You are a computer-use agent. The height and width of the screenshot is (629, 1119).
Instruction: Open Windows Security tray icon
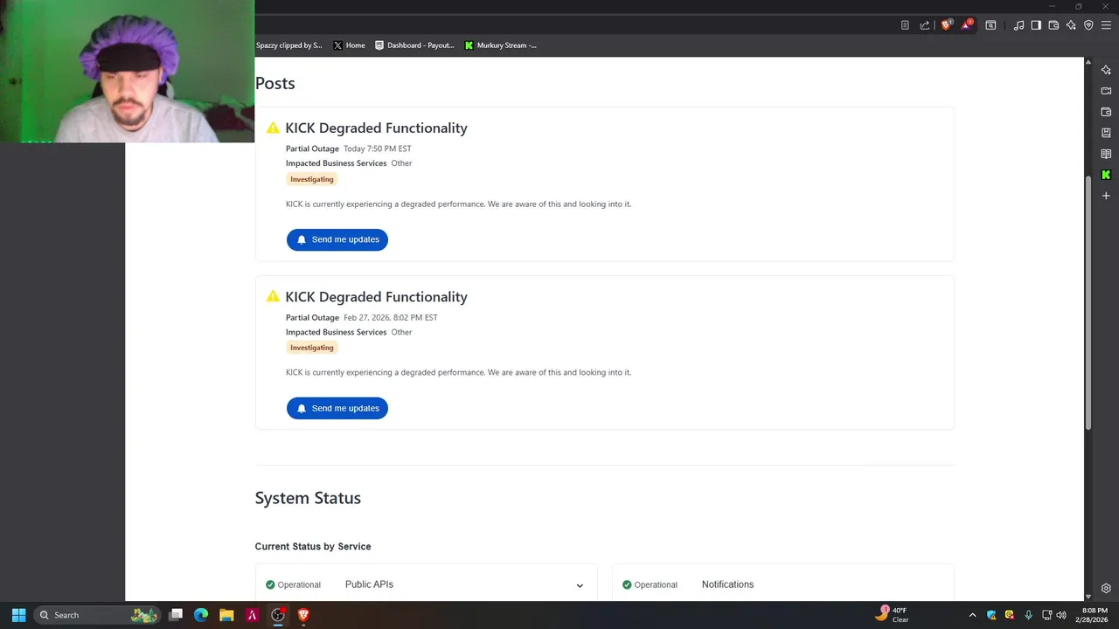pyautogui.click(x=991, y=615)
